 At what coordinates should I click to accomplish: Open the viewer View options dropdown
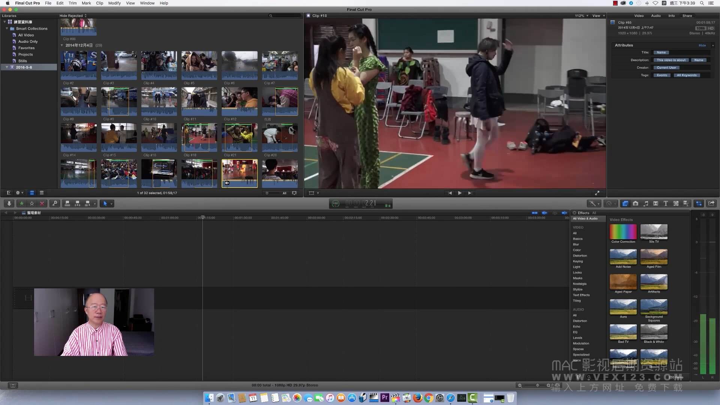598,16
